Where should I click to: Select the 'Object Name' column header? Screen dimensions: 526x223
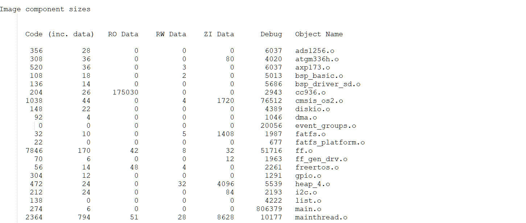(319, 34)
